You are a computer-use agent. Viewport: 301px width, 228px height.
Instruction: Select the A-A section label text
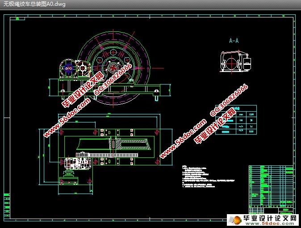point(234,41)
